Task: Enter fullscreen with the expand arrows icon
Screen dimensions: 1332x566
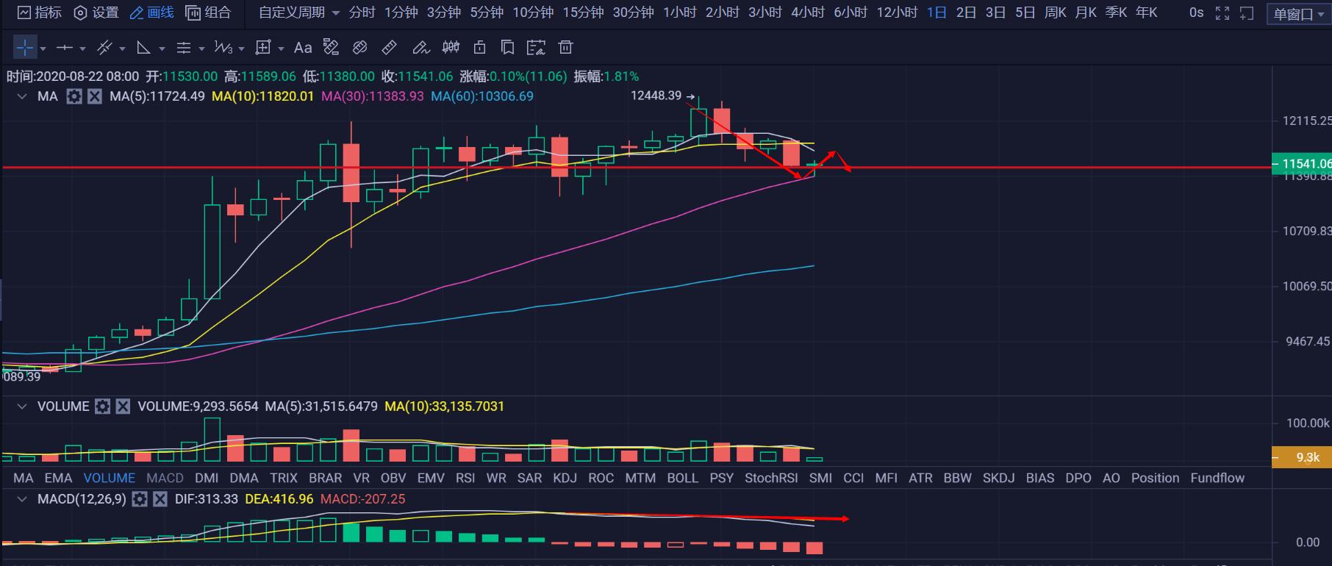Action: (x=1222, y=13)
